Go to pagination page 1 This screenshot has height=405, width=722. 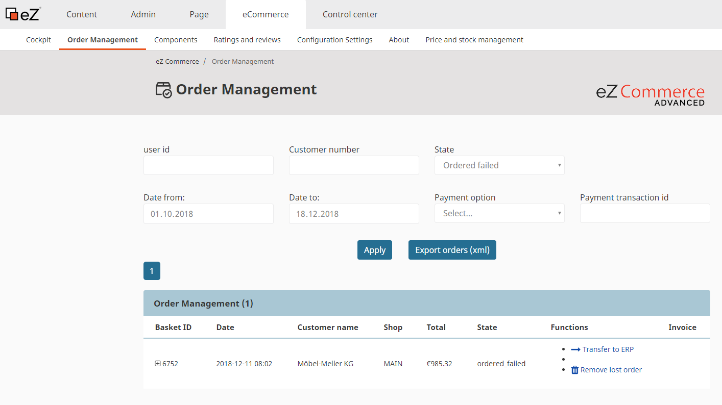[x=152, y=271]
